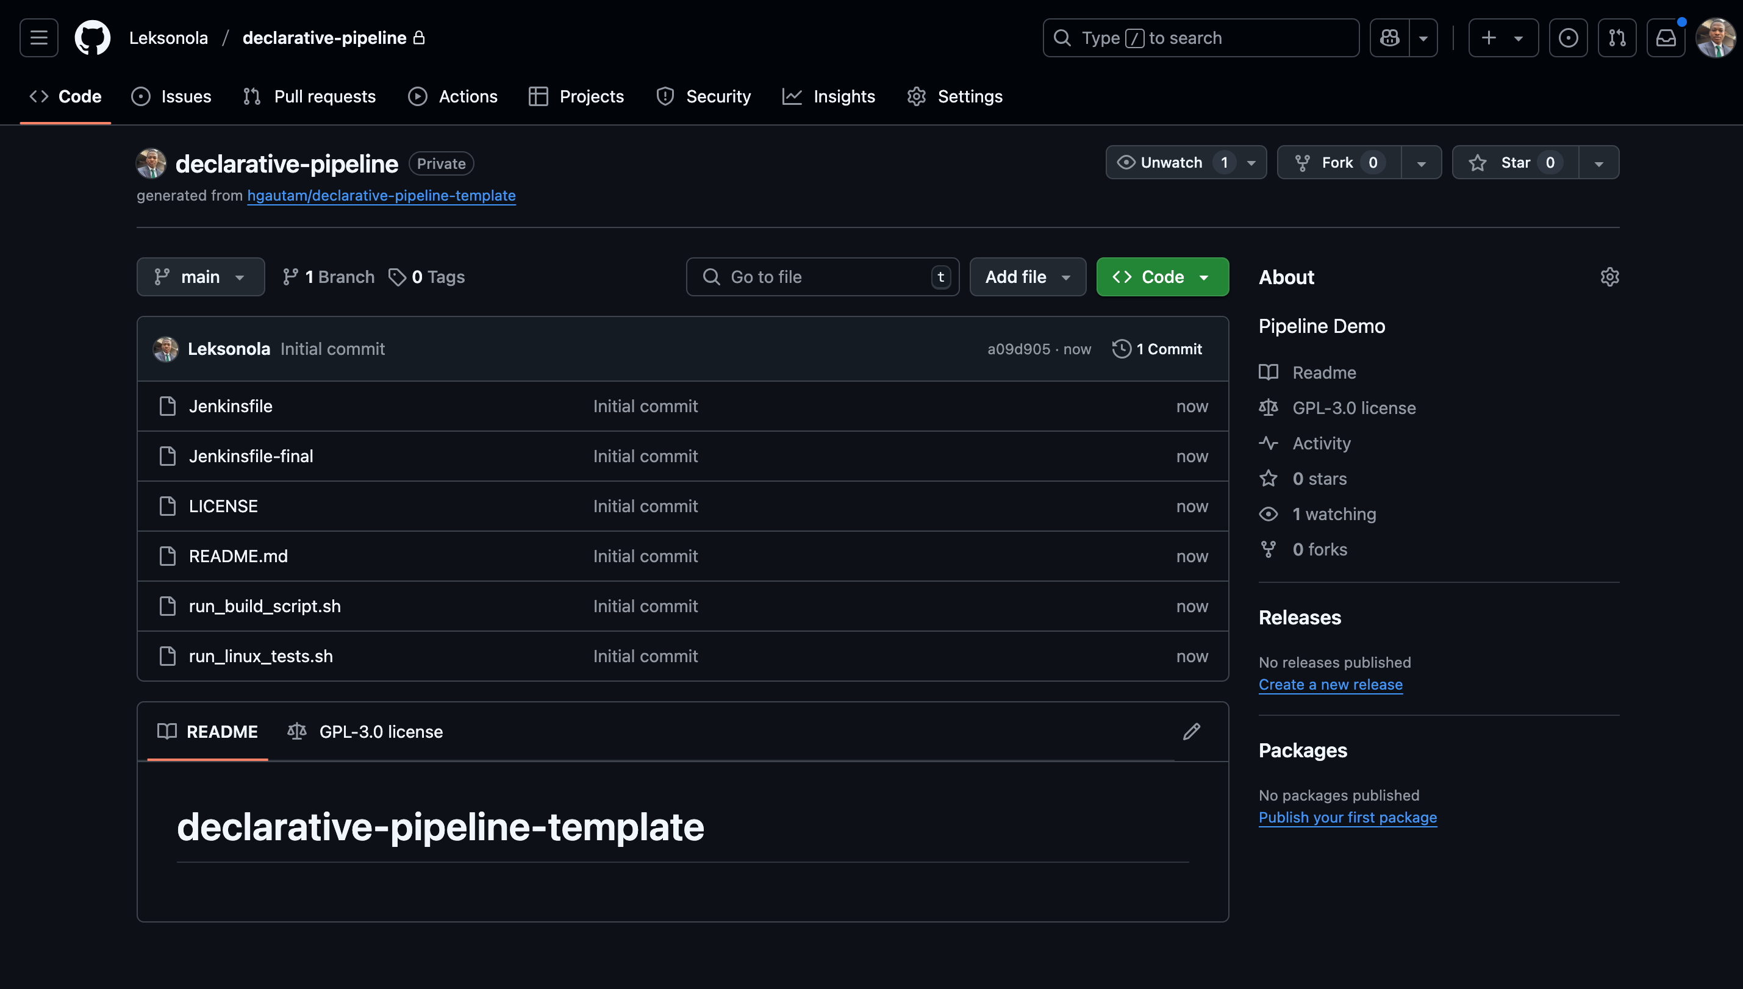The width and height of the screenshot is (1743, 989).
Task: Click the Leksonola owner breadcrumb
Action: coord(168,38)
